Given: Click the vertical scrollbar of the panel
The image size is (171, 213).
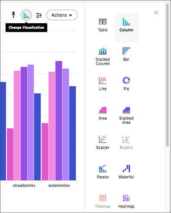Looking at the screenshot, I should click(168, 75).
